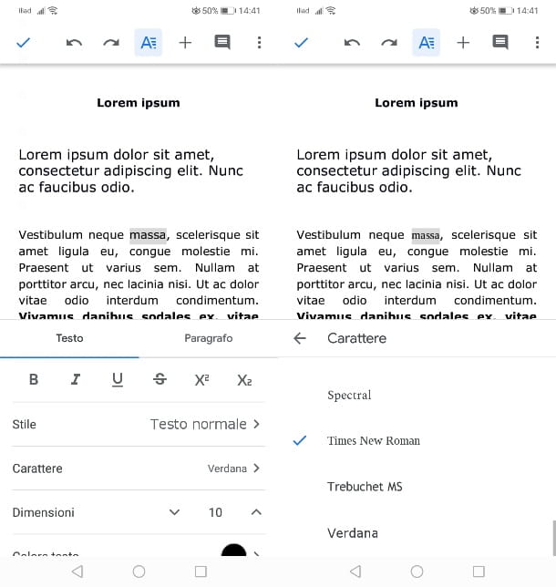Tap the black text color swatch
Image resolution: width=556 pixels, height=587 pixels.
pos(233,550)
